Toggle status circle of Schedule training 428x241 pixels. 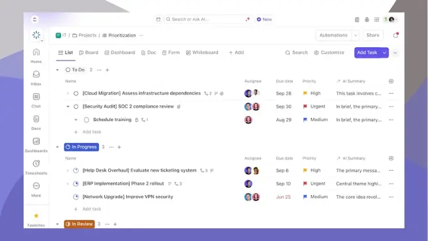[86, 120]
